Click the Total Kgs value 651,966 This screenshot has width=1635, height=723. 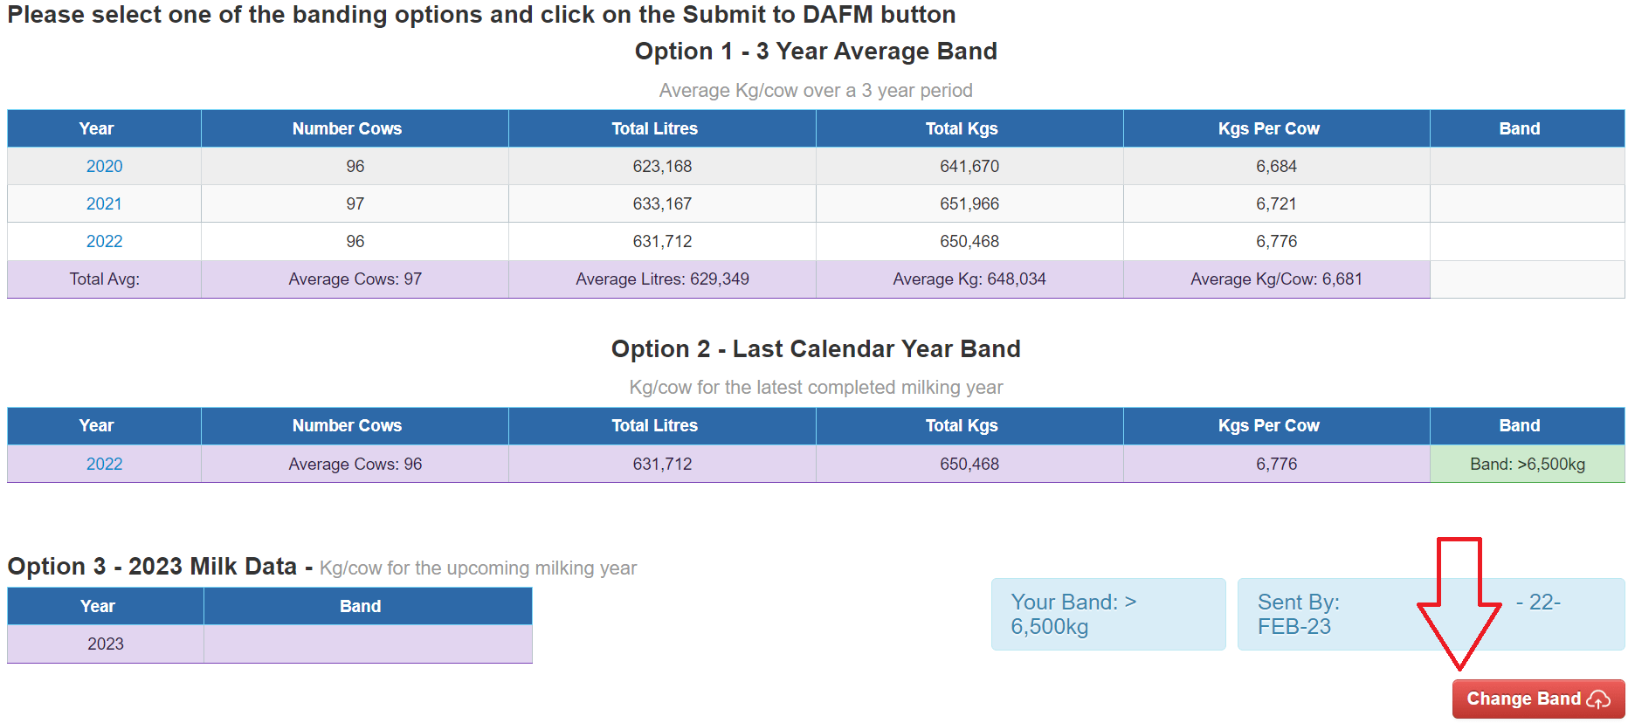[x=969, y=203]
